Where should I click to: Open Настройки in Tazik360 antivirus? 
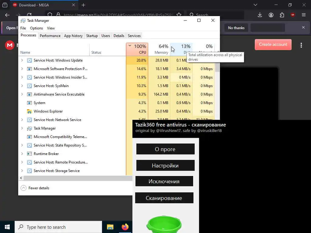pos(166,165)
